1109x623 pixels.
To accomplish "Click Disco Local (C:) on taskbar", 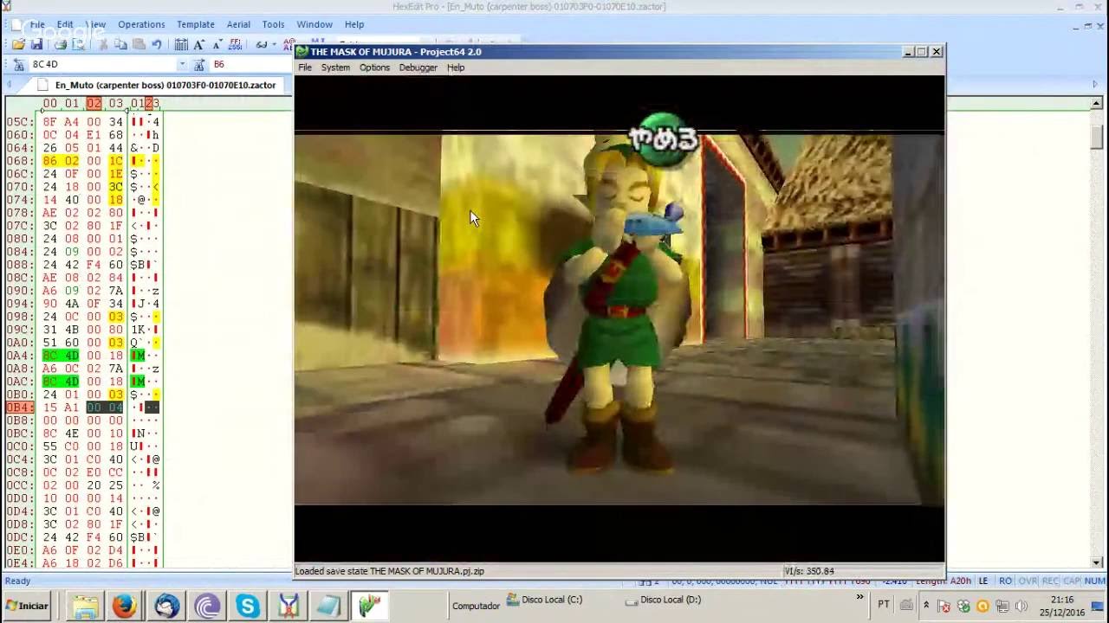I will click(x=544, y=600).
